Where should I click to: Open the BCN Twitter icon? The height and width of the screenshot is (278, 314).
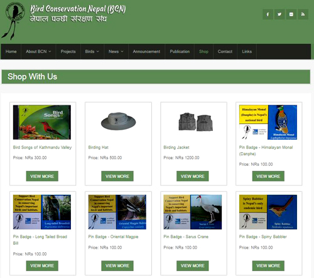279,14
